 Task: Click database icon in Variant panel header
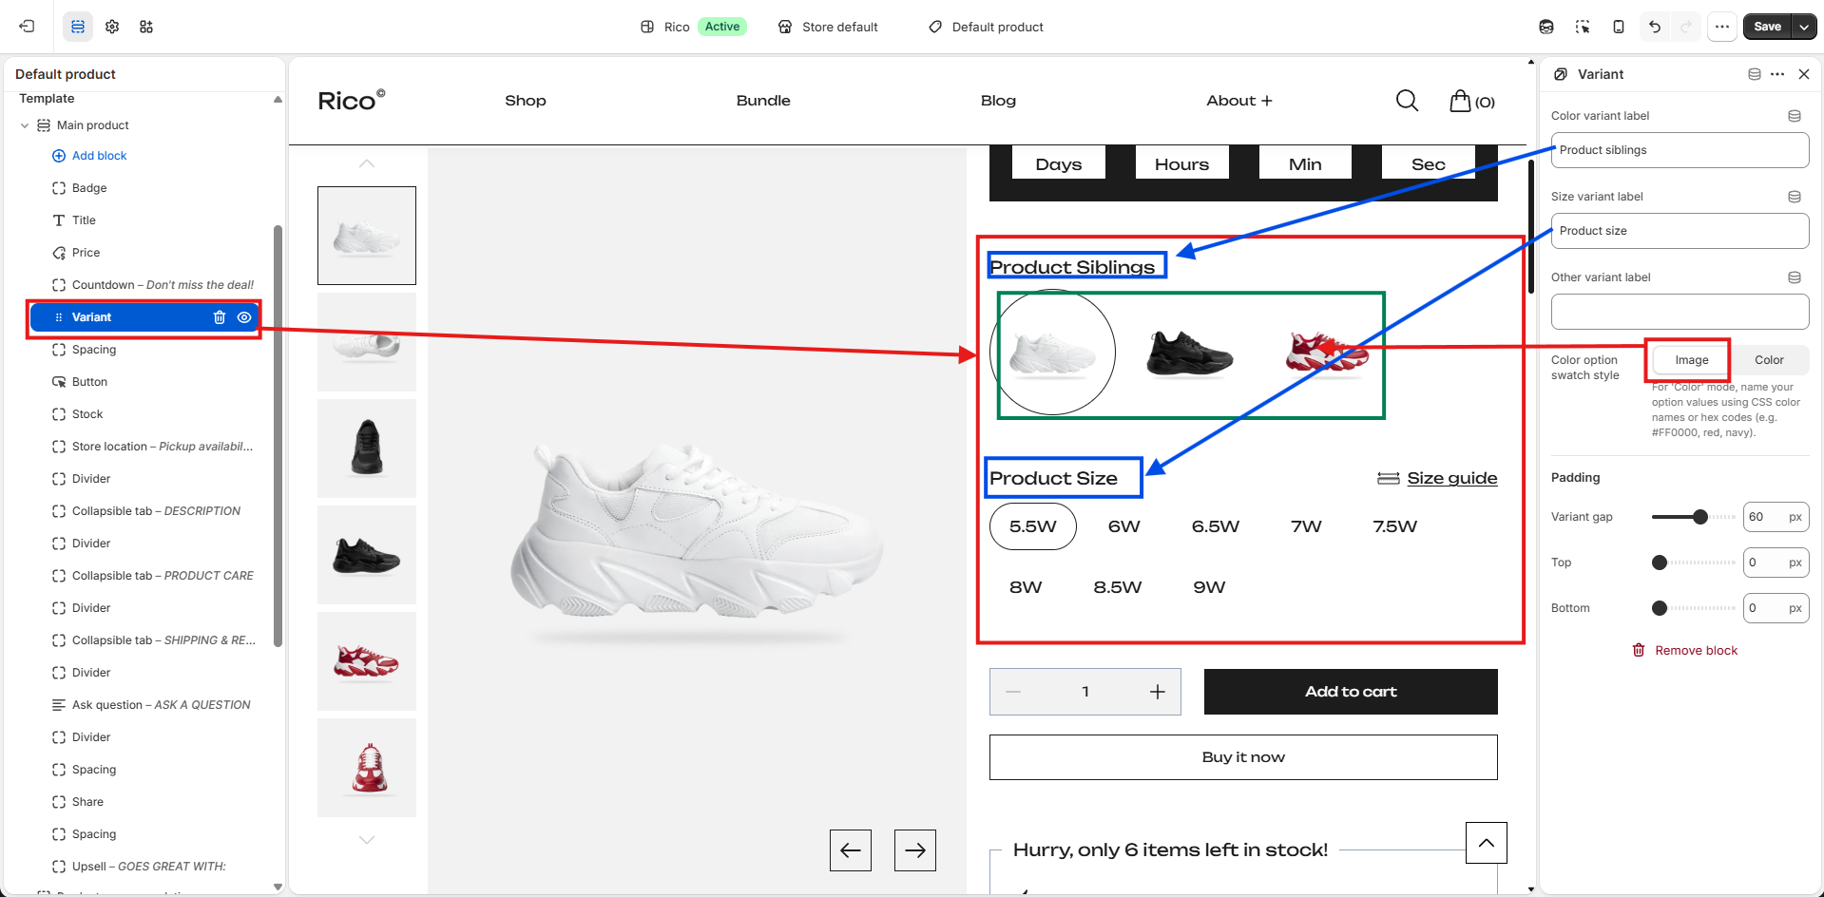coord(1755,74)
